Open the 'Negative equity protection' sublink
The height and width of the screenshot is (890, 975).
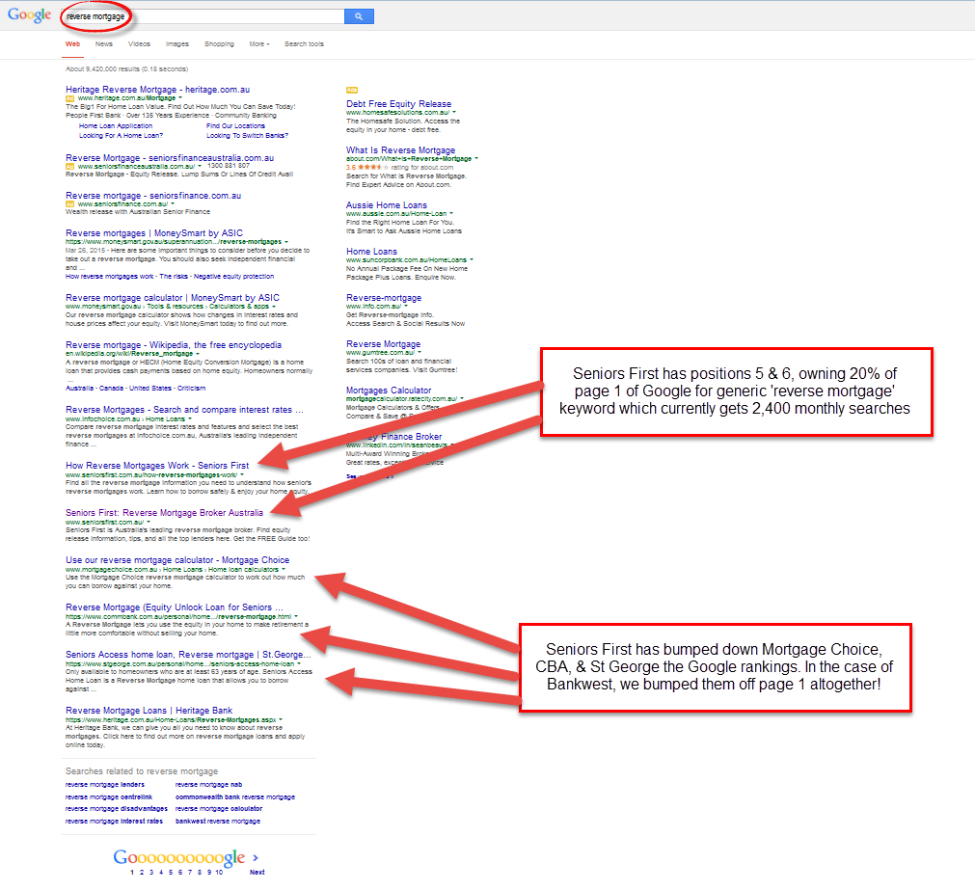(233, 277)
